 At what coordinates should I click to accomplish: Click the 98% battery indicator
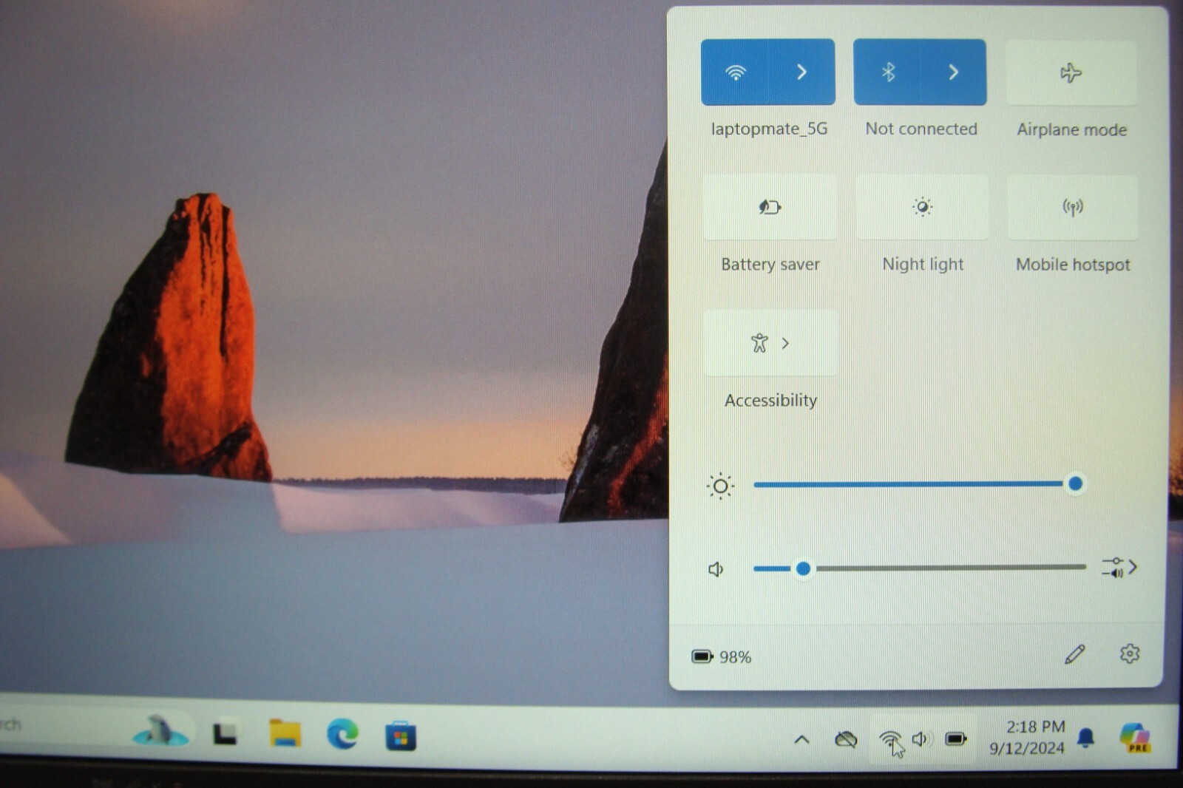coord(721,656)
